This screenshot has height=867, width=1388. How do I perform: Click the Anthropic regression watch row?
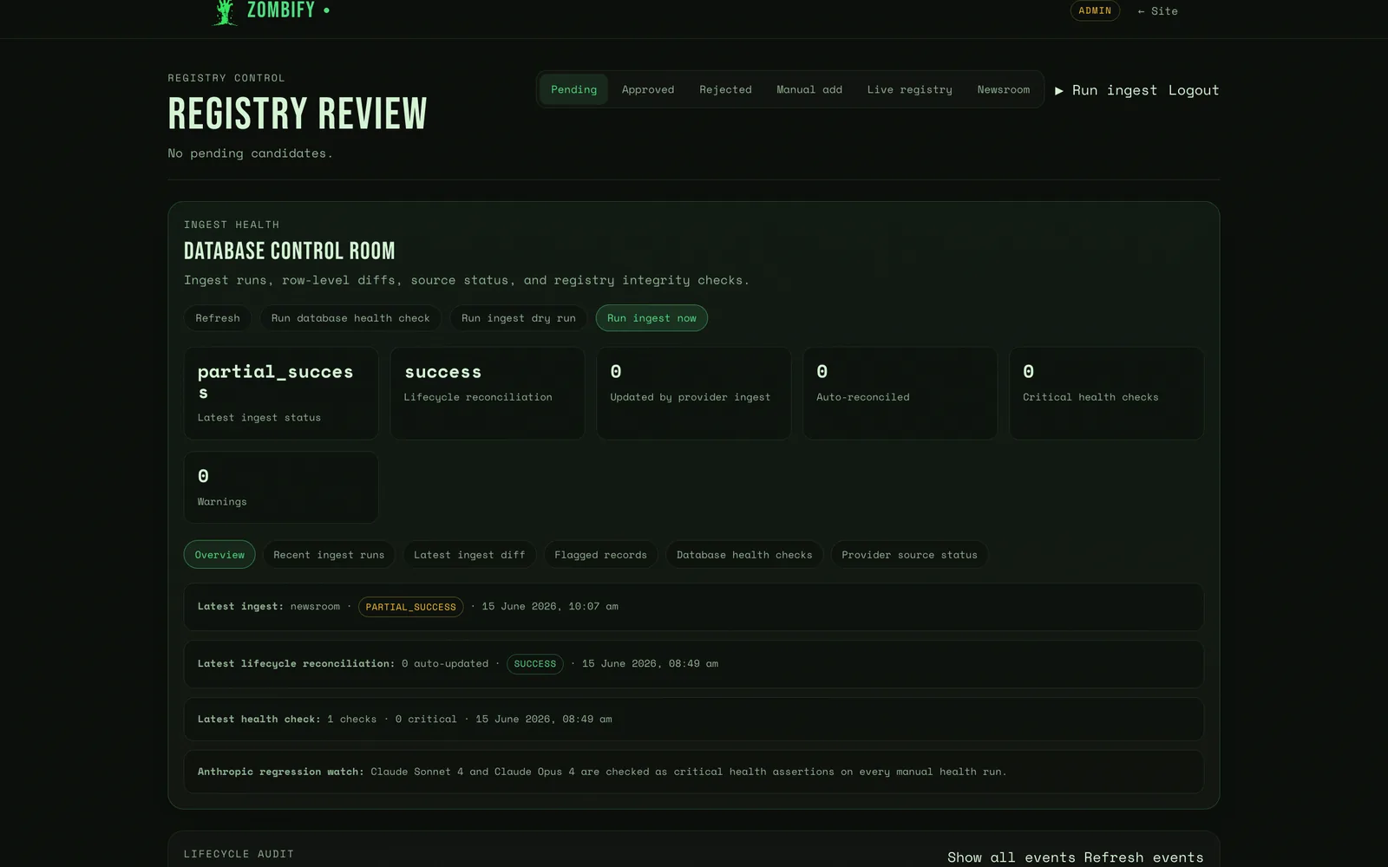click(x=694, y=772)
